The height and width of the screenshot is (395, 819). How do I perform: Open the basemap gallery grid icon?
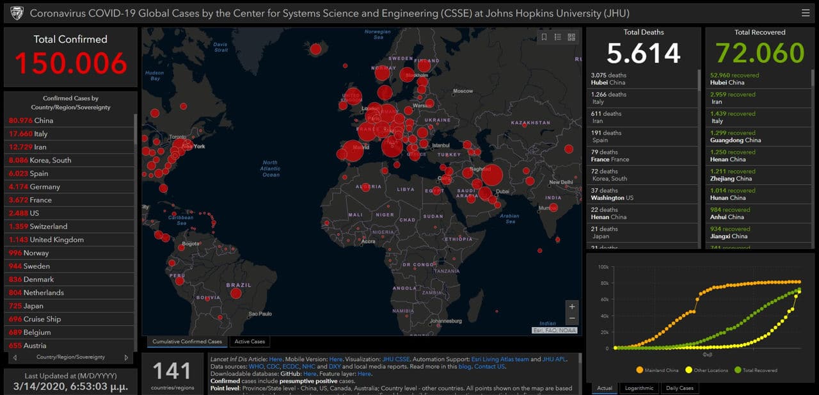[571, 37]
